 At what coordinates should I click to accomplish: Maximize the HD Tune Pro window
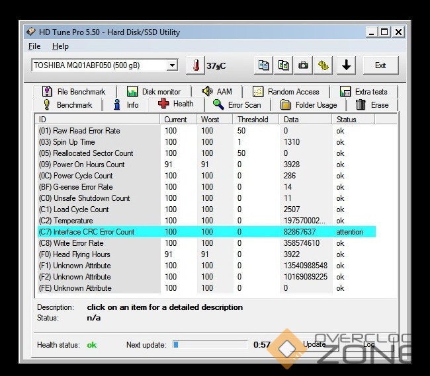pyautogui.click(x=384, y=32)
